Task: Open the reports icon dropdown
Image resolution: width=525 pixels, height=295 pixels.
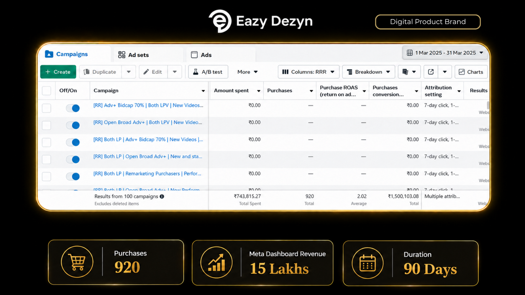Action: click(409, 72)
